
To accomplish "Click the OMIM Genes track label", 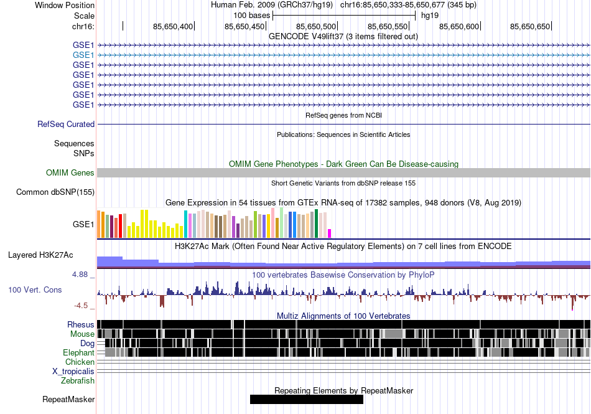I will [x=70, y=172].
